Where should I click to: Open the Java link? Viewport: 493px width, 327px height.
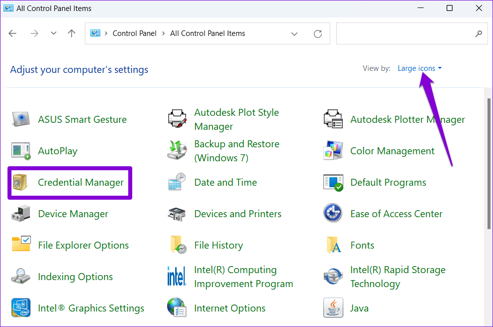click(x=359, y=308)
